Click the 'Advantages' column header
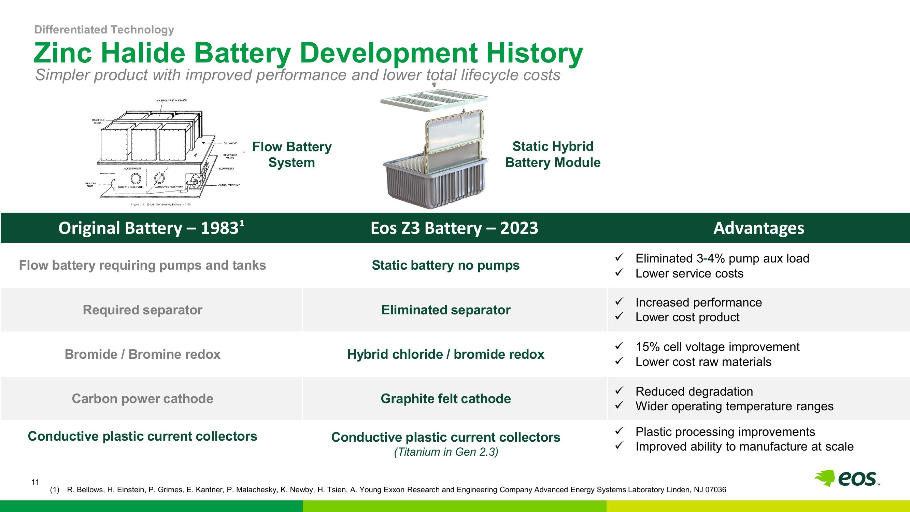Screen dimensions: 910x512 [758, 228]
